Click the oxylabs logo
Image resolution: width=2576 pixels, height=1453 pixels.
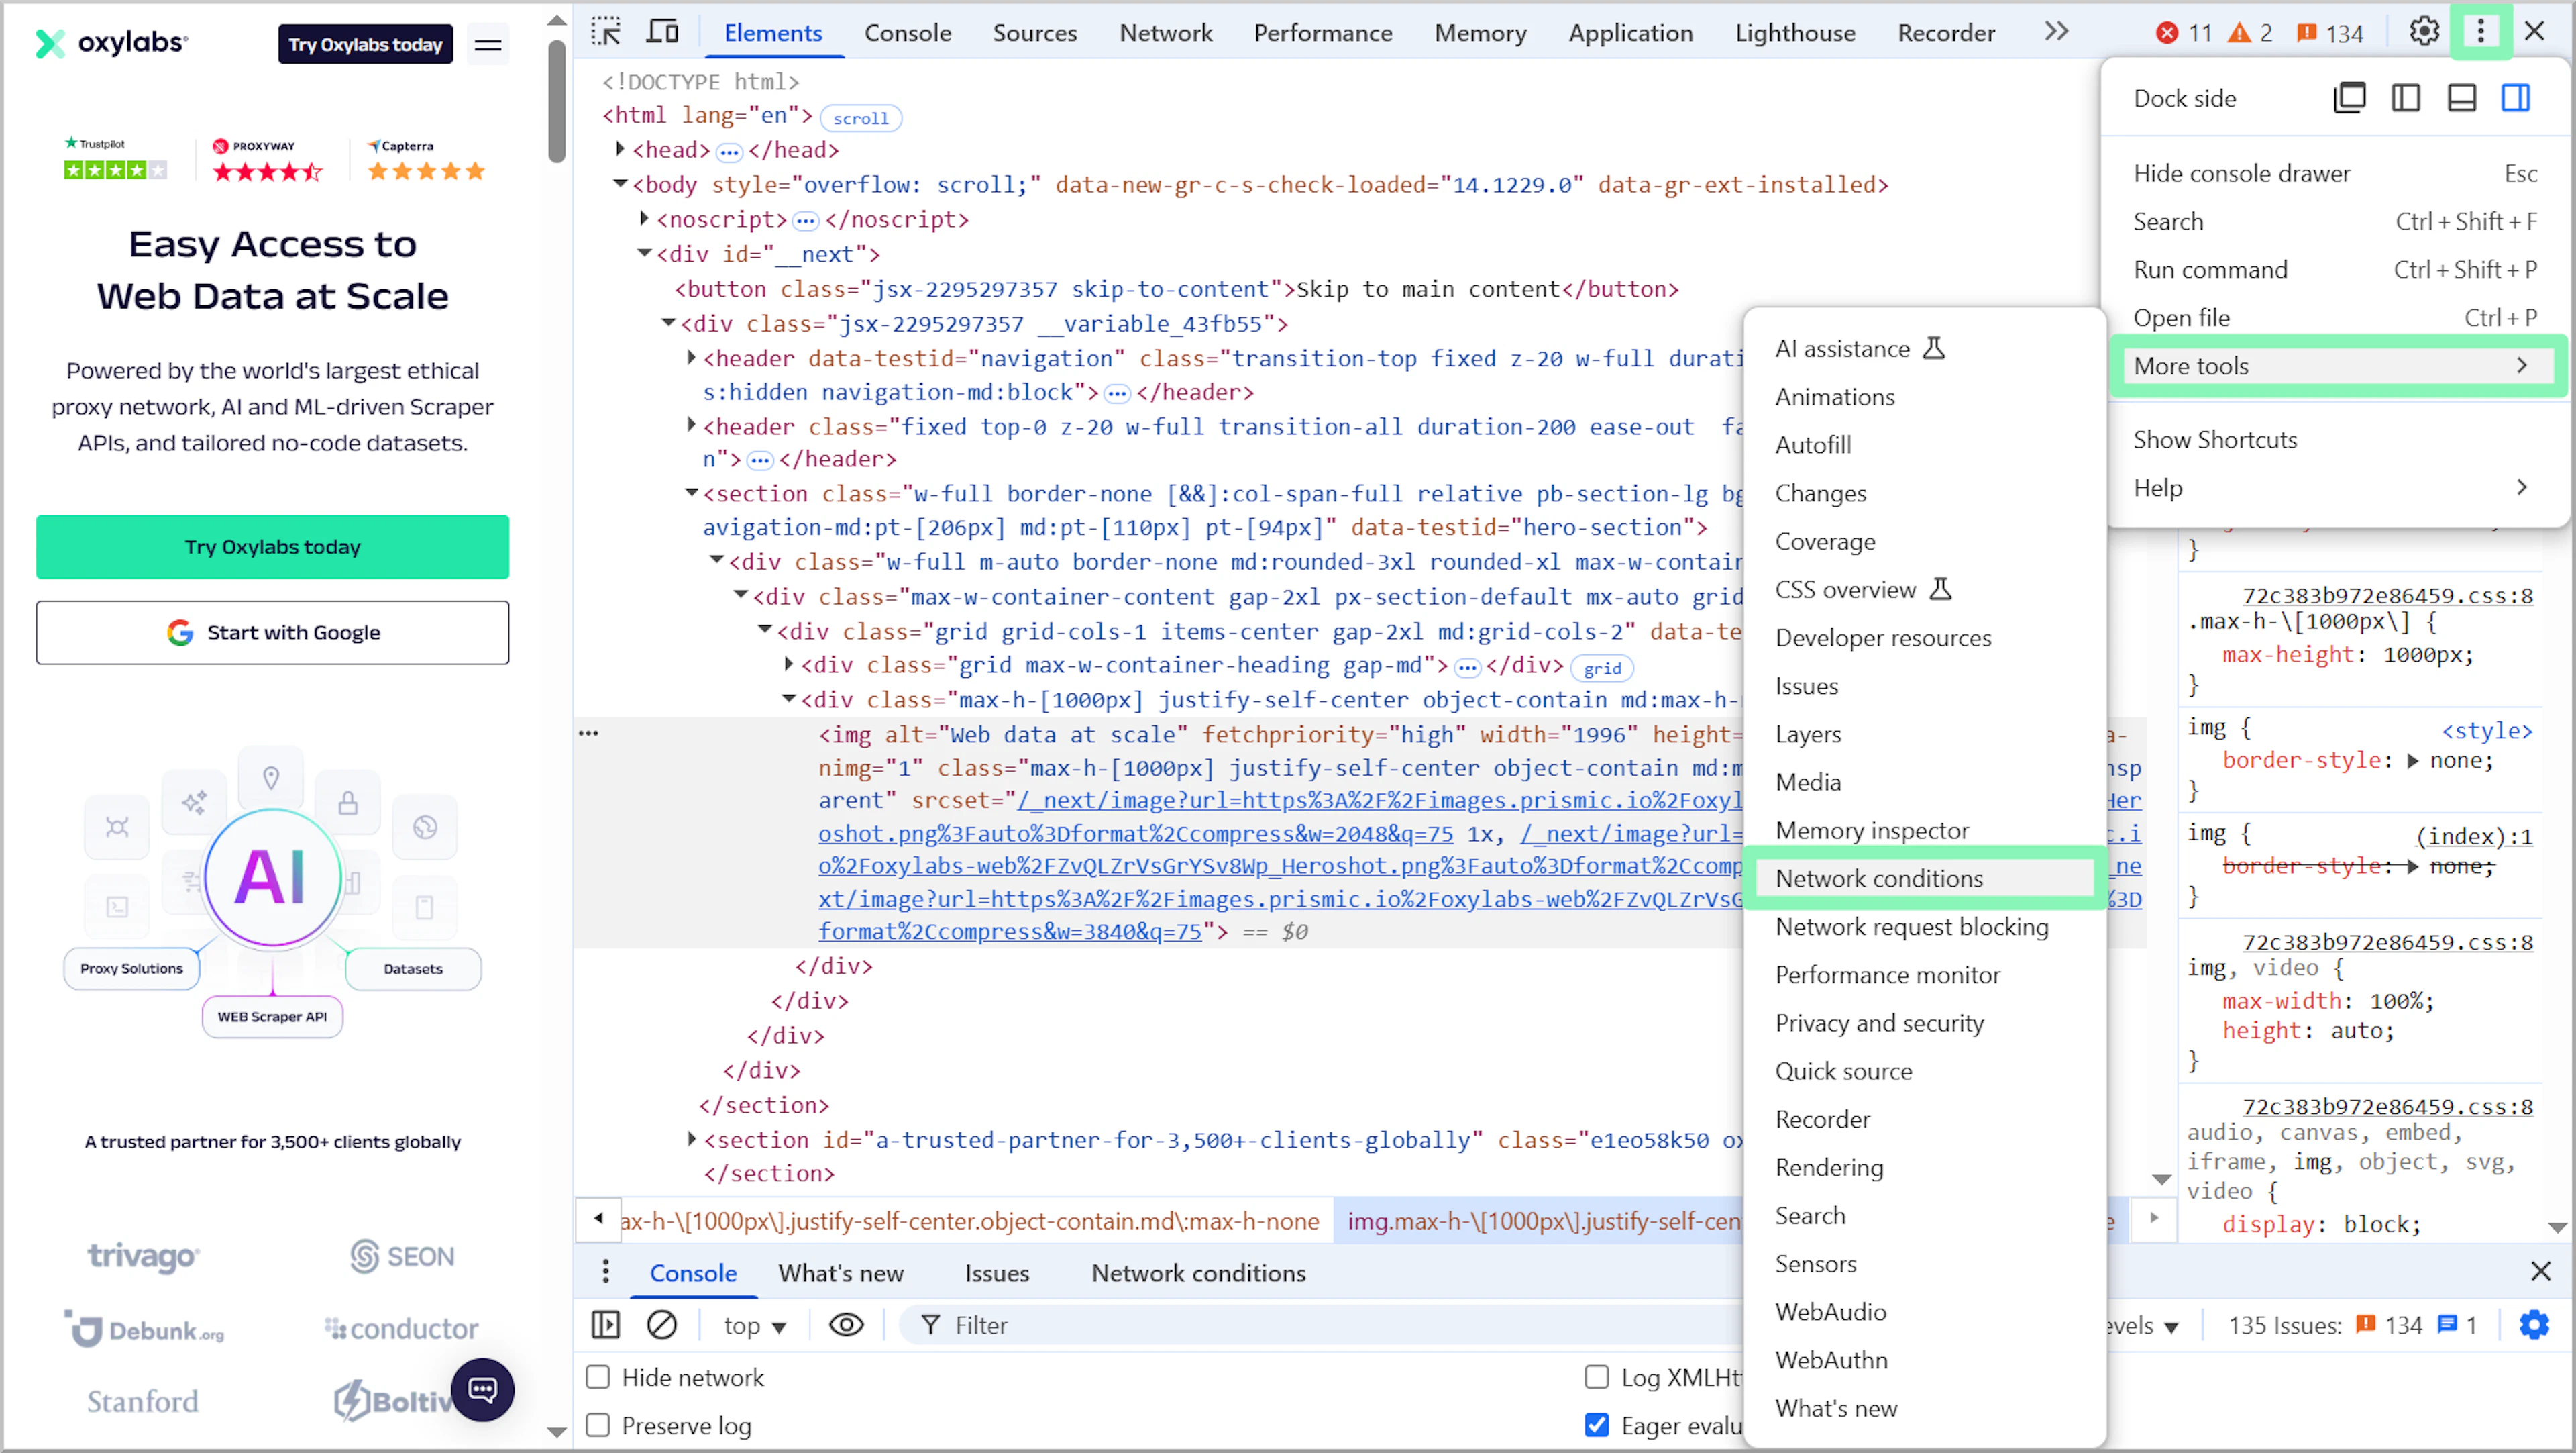click(x=111, y=43)
